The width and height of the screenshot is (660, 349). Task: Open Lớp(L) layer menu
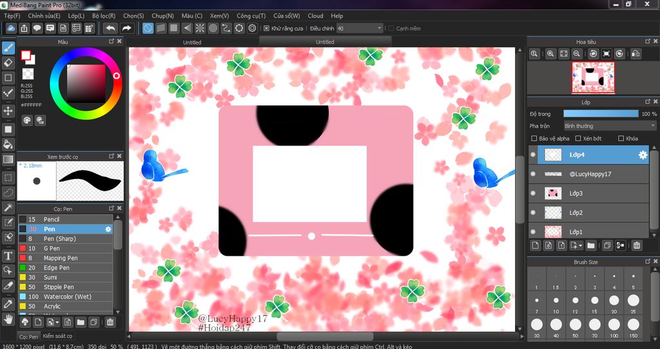pyautogui.click(x=76, y=16)
